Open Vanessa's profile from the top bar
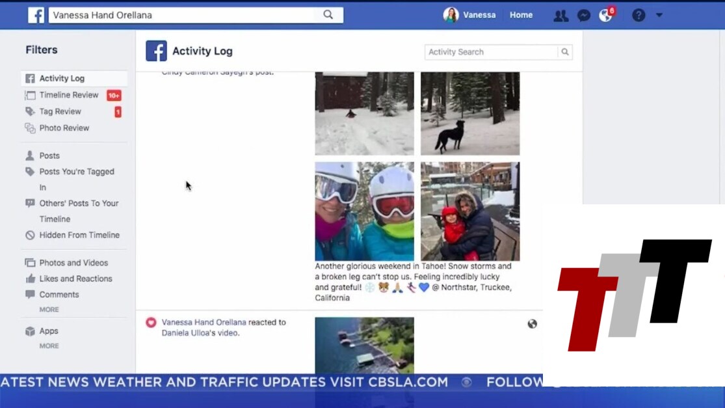 469,15
